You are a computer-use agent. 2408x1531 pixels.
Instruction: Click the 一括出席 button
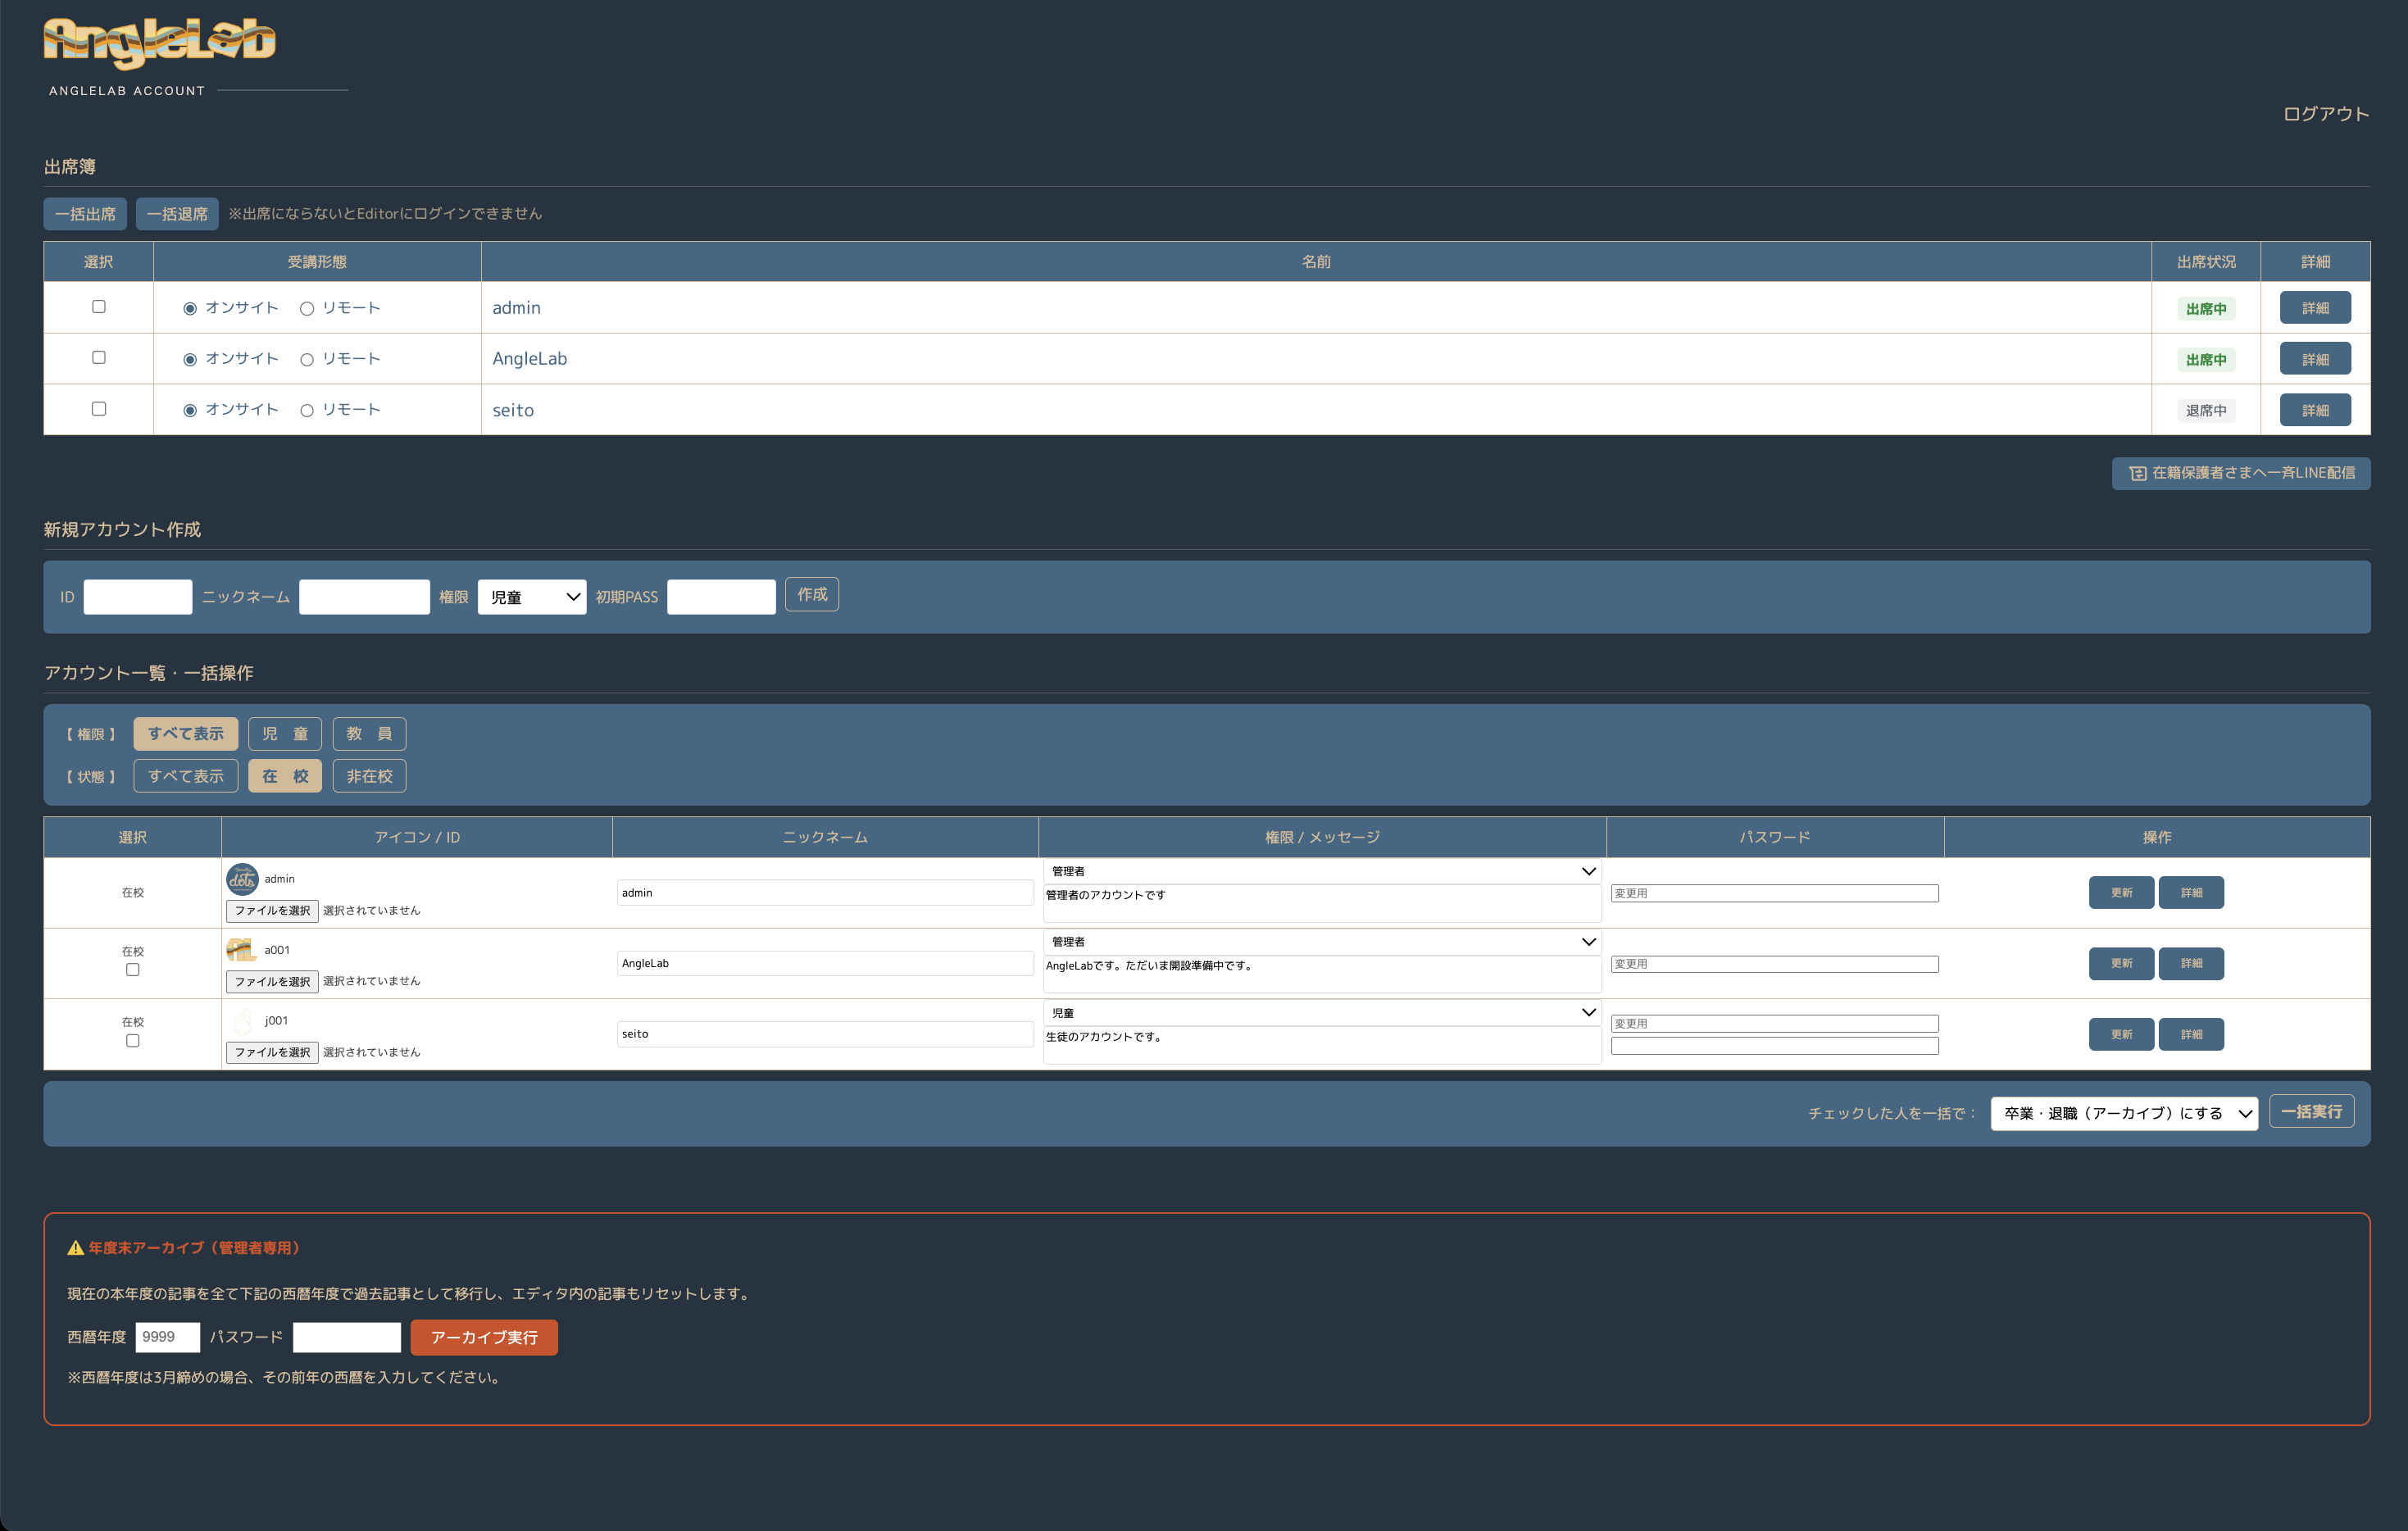[x=85, y=214]
